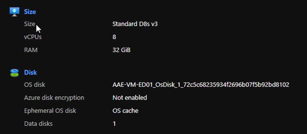This screenshot has width=307, height=134.
Task: Click the v3 suffix of the size value
Action: point(154,24)
